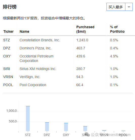
Task: Open Occidental Petroleum Corporation name
Action: (x=37, y=58)
